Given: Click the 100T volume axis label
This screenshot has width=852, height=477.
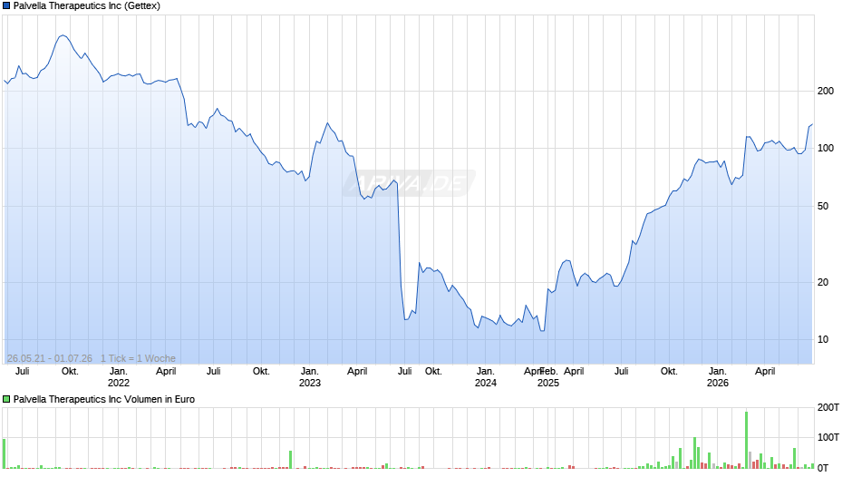Looking at the screenshot, I should click(828, 437).
